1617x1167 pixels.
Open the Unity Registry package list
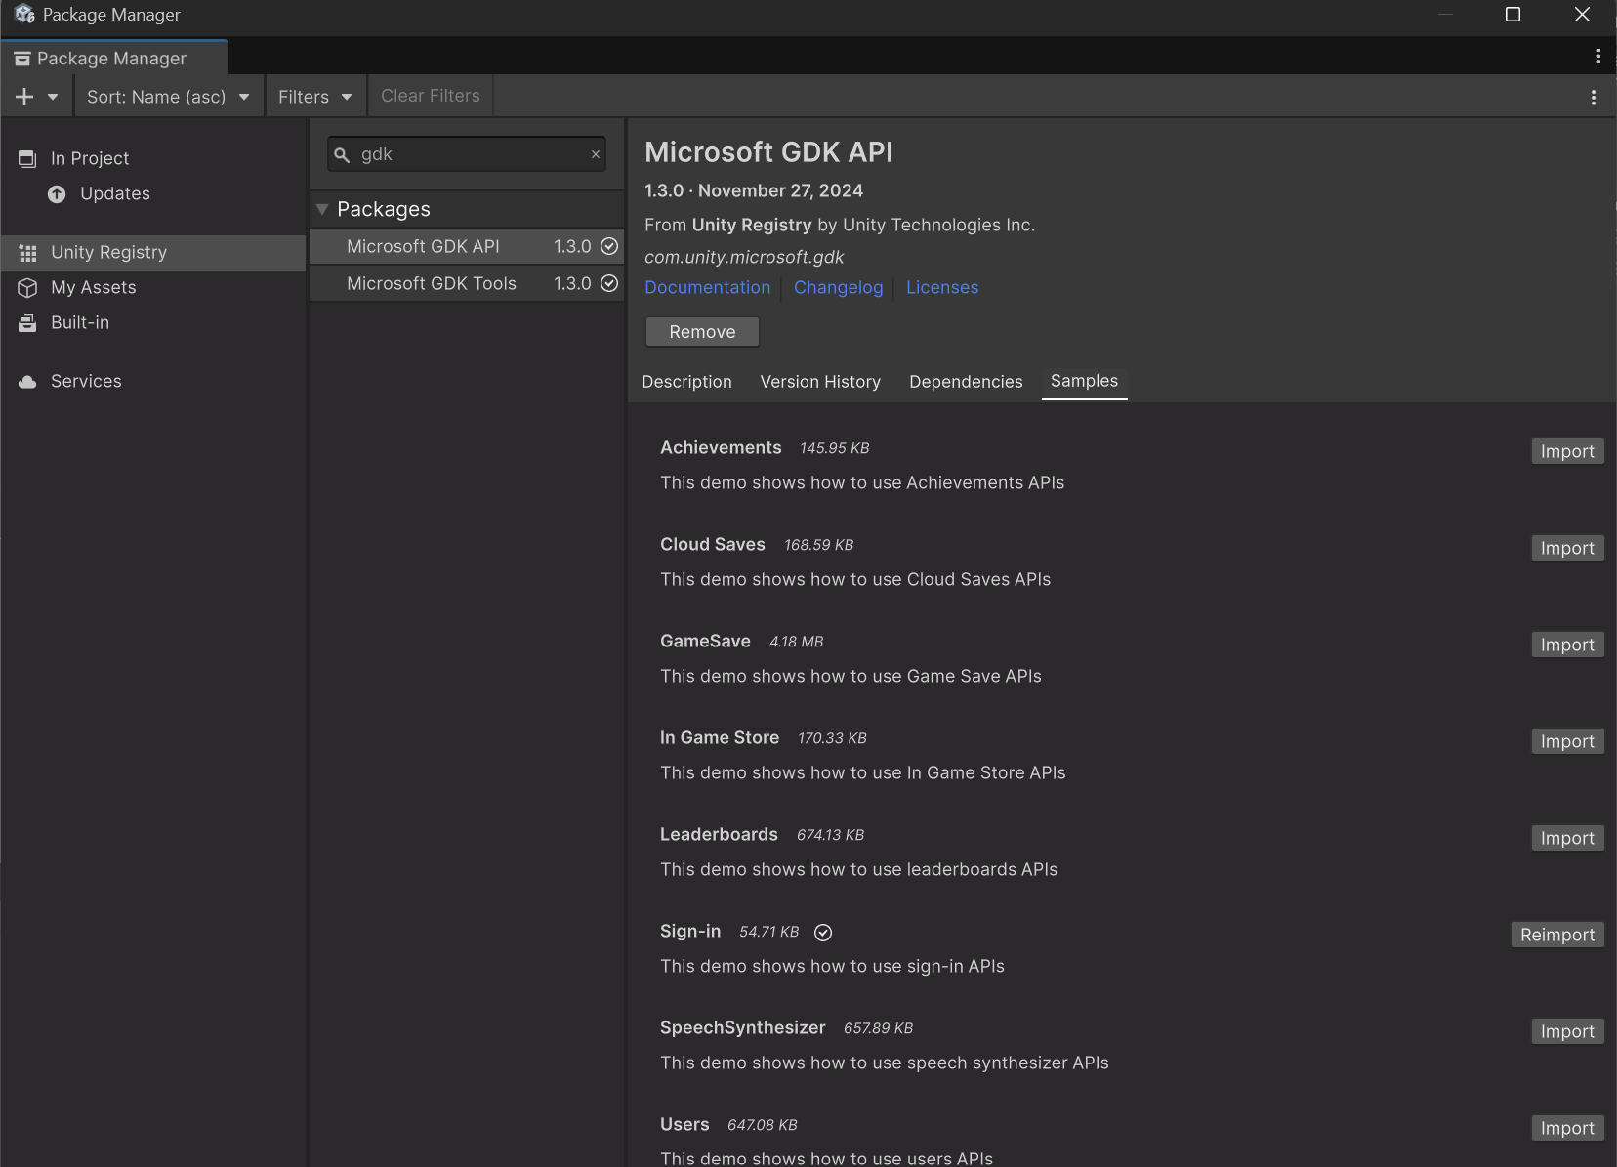click(108, 252)
